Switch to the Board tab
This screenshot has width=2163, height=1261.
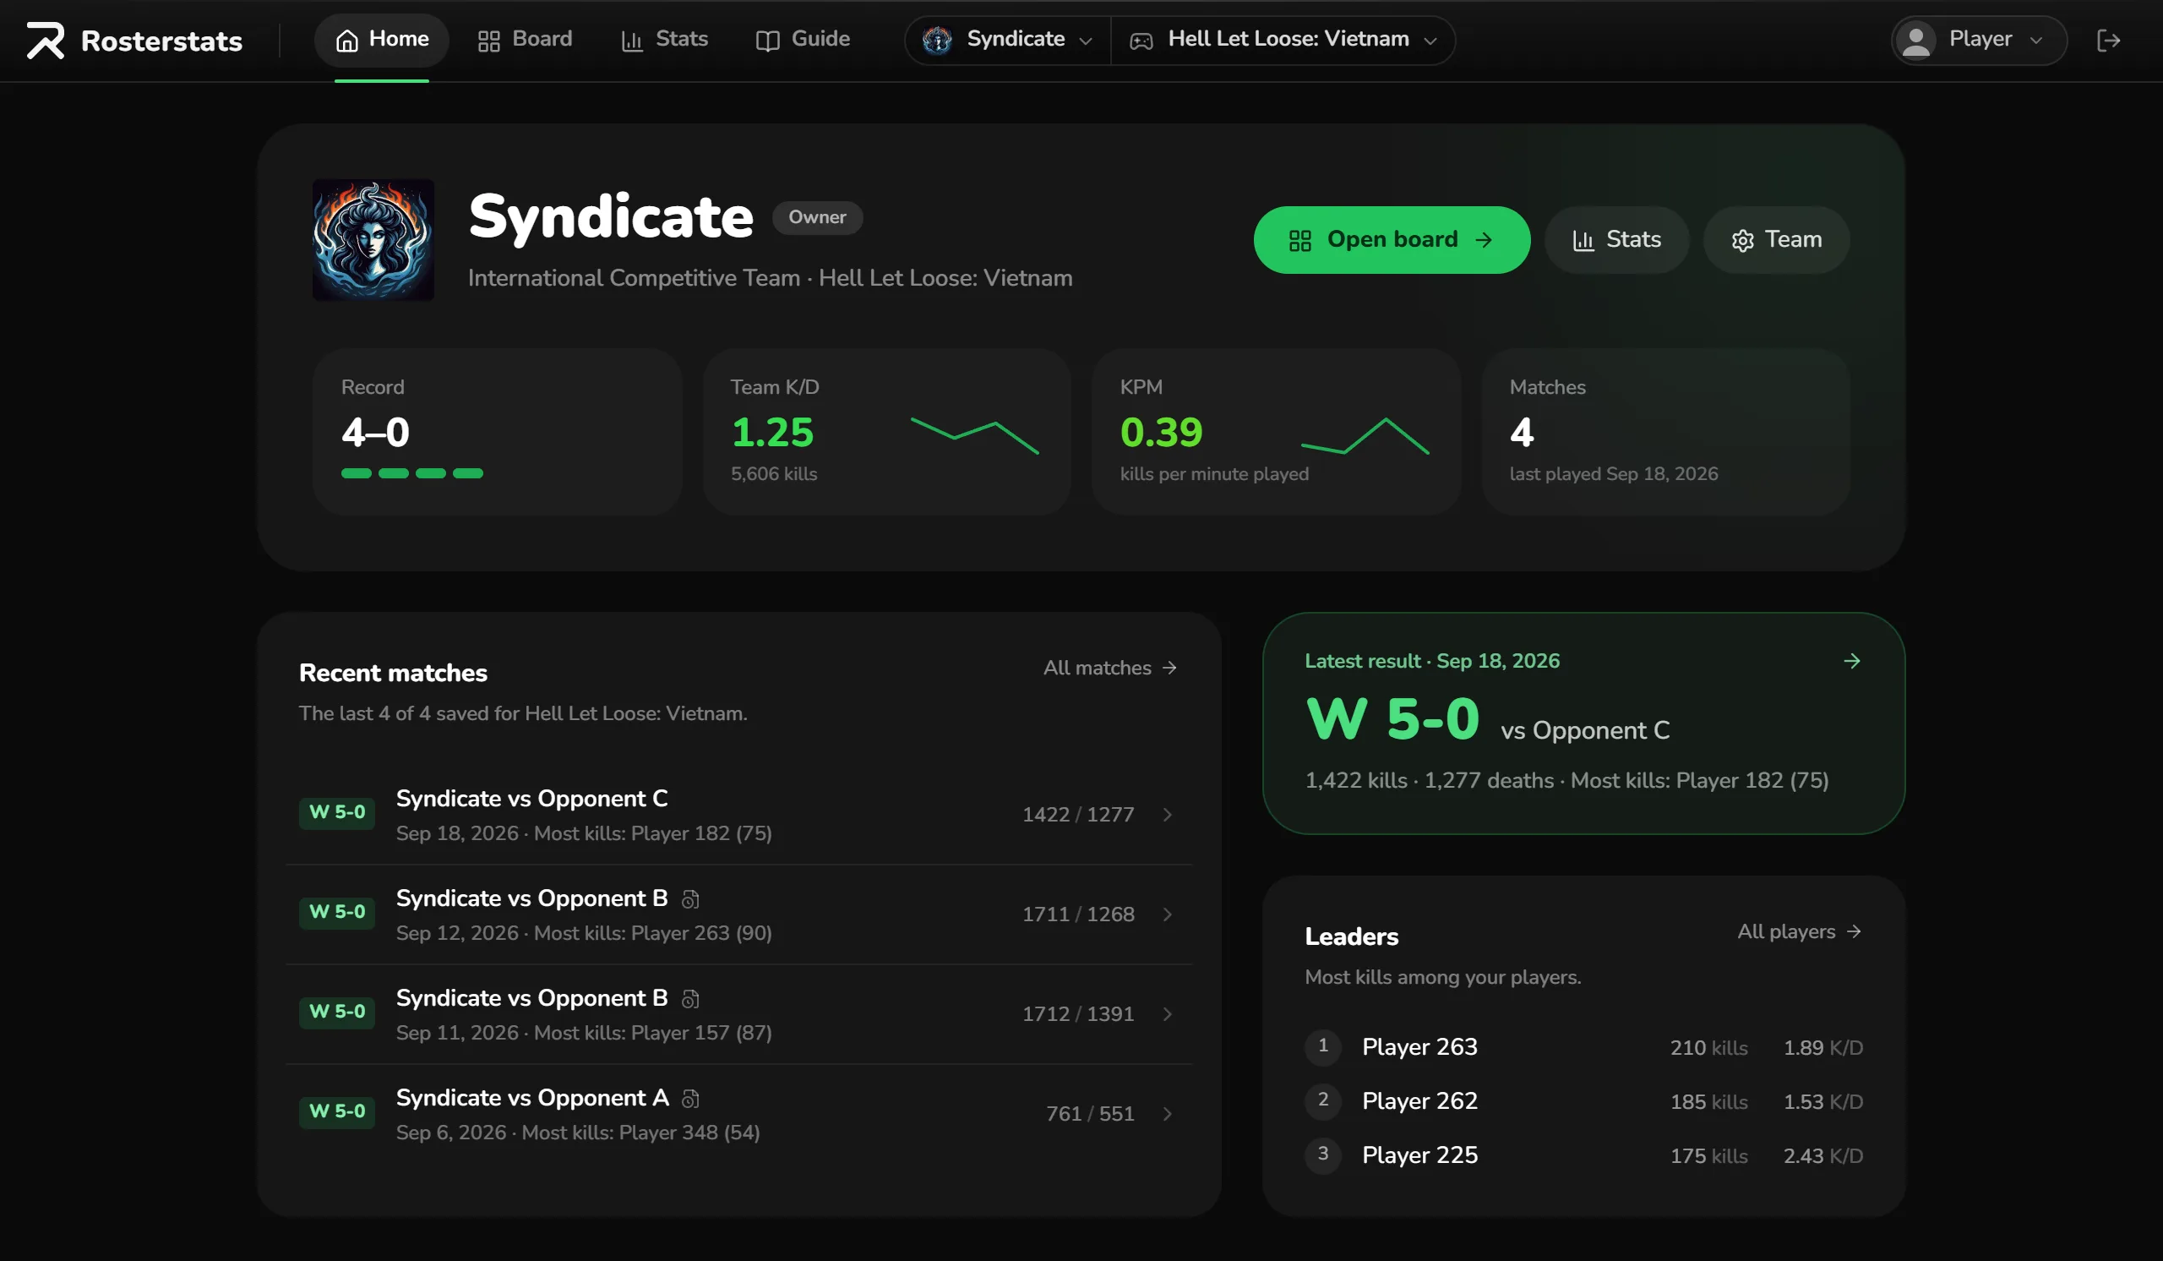tap(525, 40)
